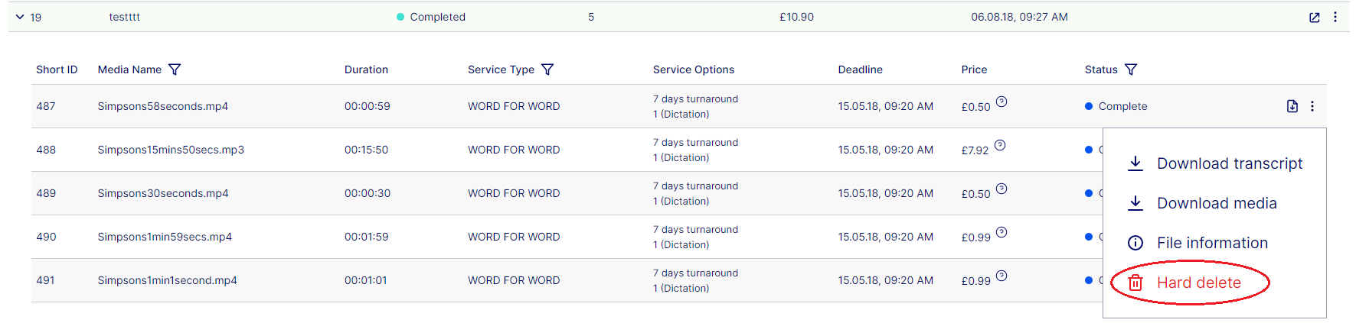Show price info for Simpsons1min59secs.mp4
This screenshot has width=1356, height=323.
[1001, 232]
